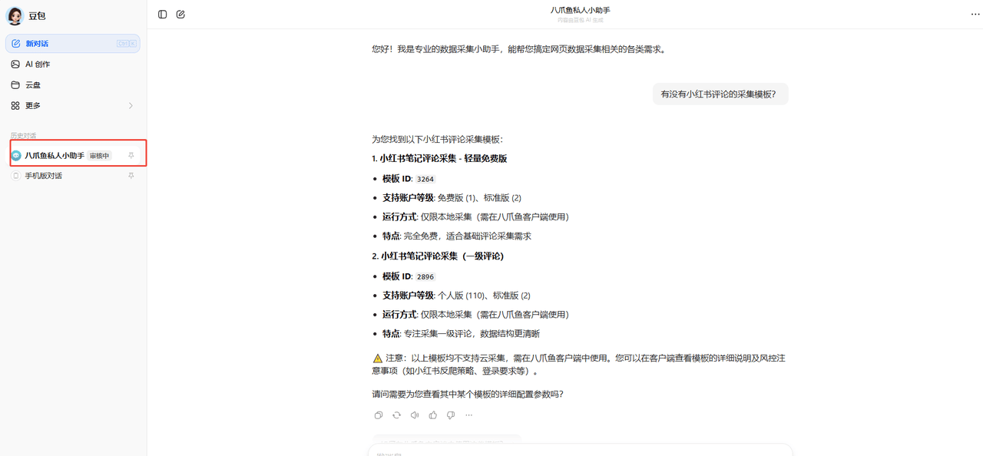983x456 pixels.
Task: Click the greeting message 您好！我是专业的数据采集小助手
Action: 519,49
